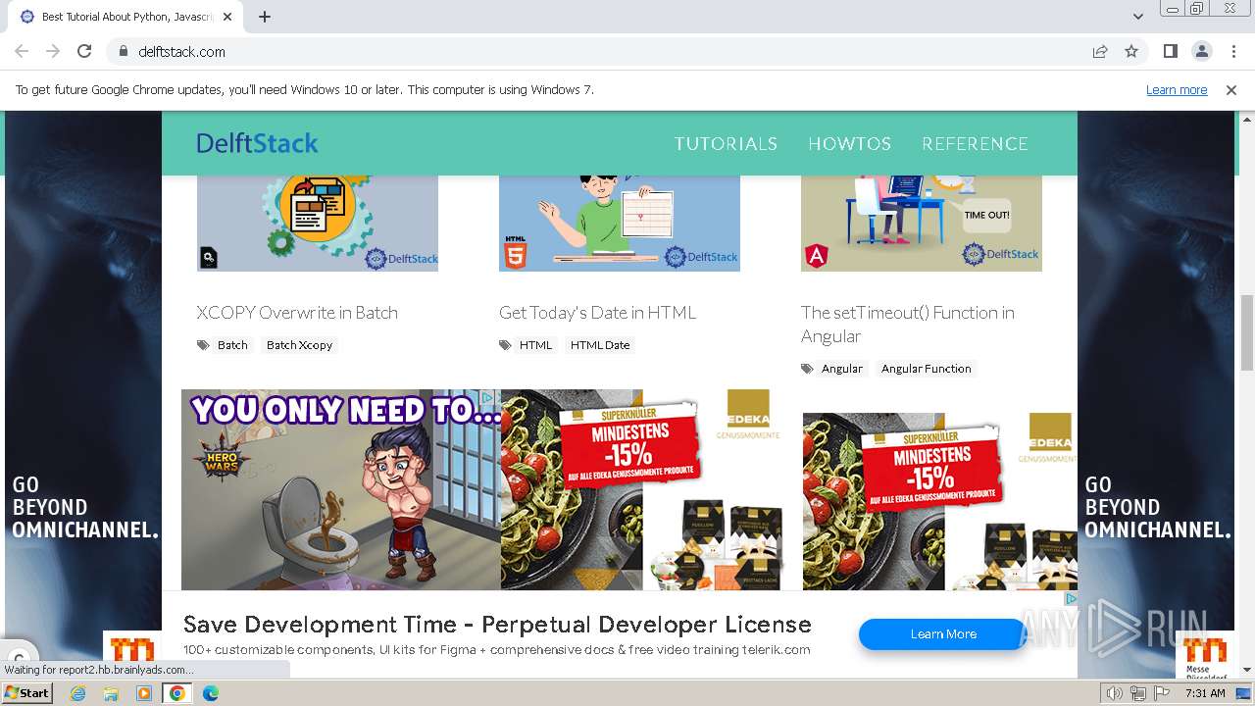
Task: Open the REFERENCE menu
Action: [x=975, y=143]
